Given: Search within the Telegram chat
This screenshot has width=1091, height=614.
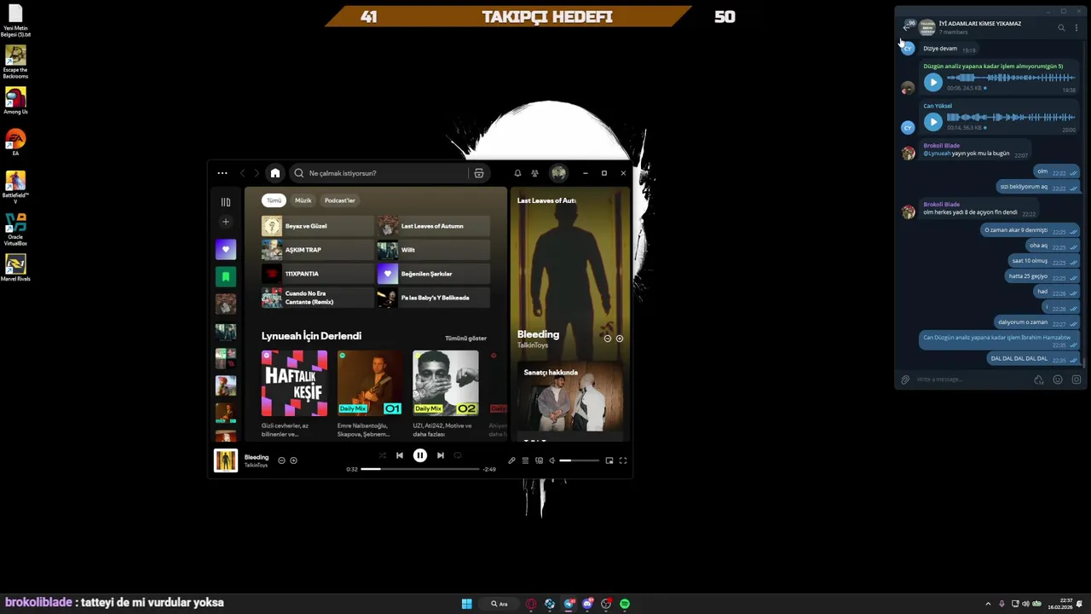Looking at the screenshot, I should (1061, 28).
